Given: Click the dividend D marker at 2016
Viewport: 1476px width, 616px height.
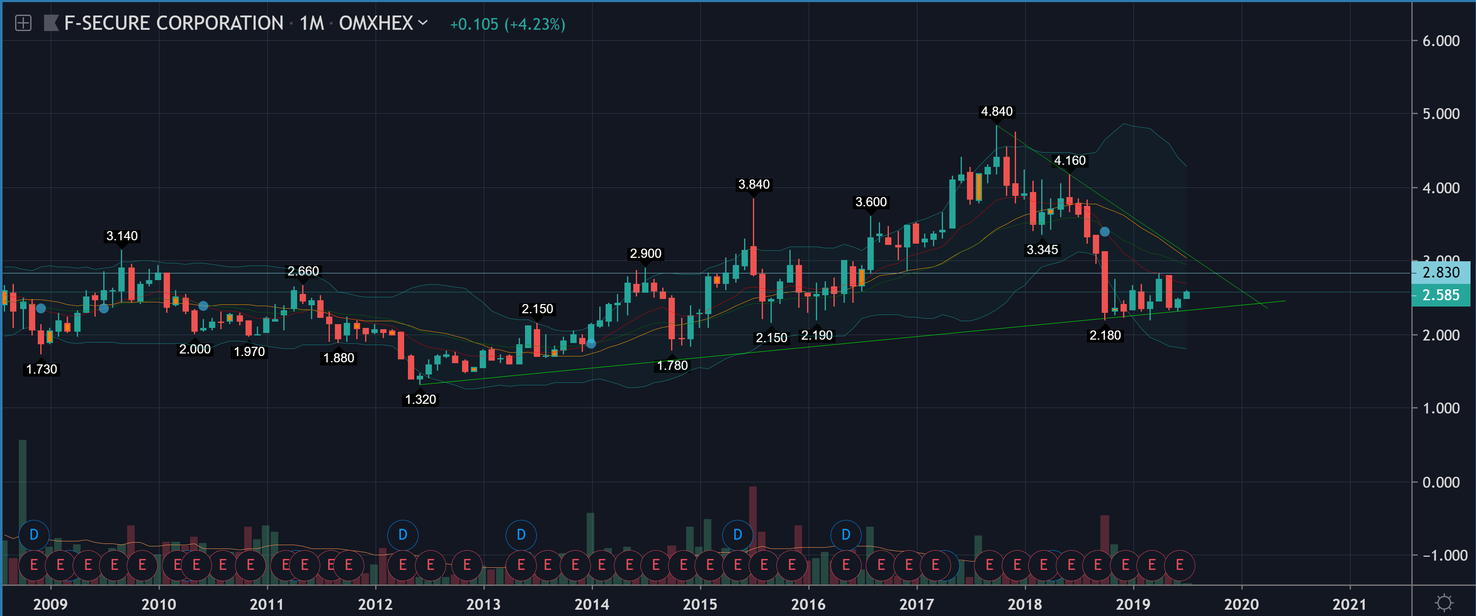Looking at the screenshot, I should click(846, 535).
